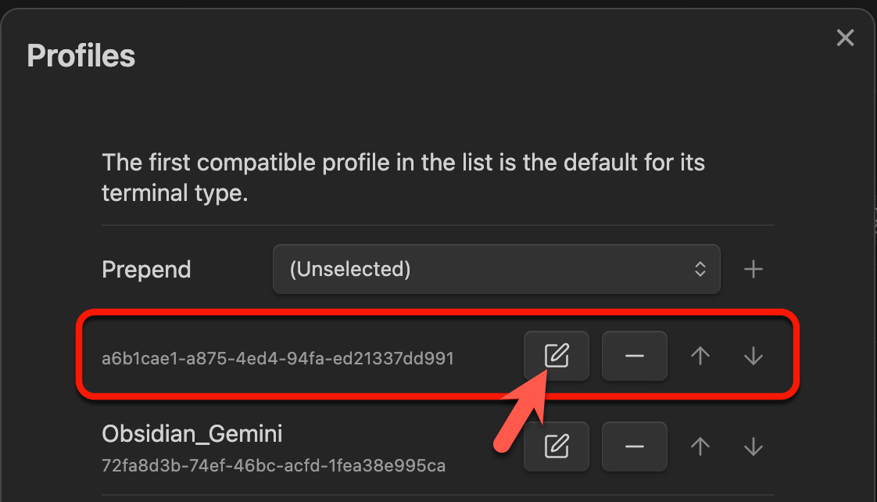Select the Obsidian_Gemini profile name

pyautogui.click(x=192, y=433)
